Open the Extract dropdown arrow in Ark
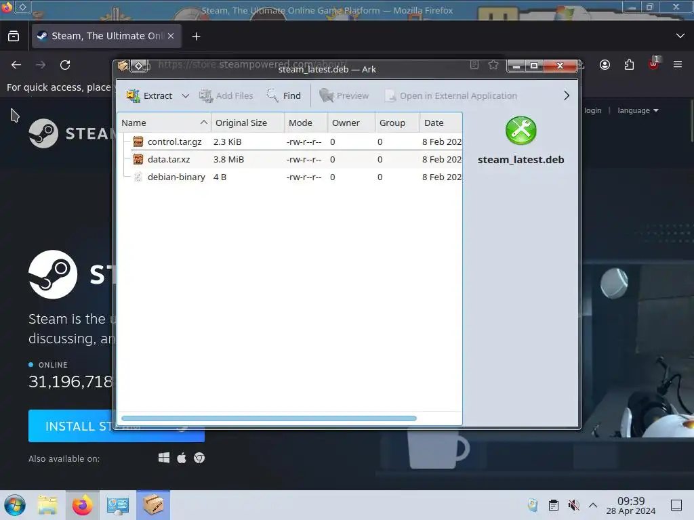694x520 pixels. pos(186,96)
